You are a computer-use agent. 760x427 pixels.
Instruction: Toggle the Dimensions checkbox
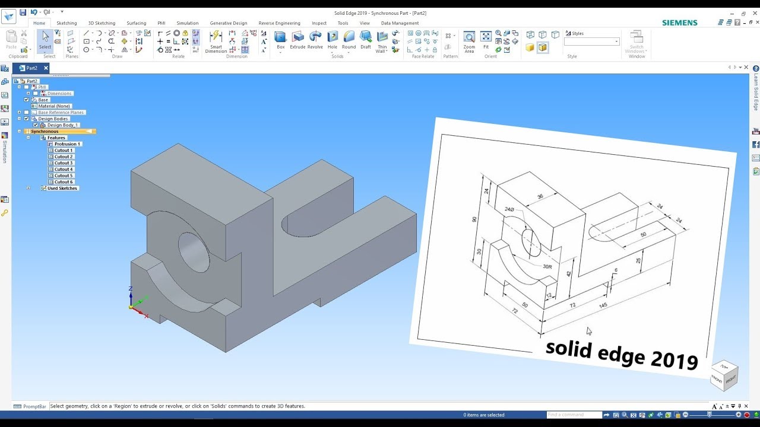tap(35, 93)
